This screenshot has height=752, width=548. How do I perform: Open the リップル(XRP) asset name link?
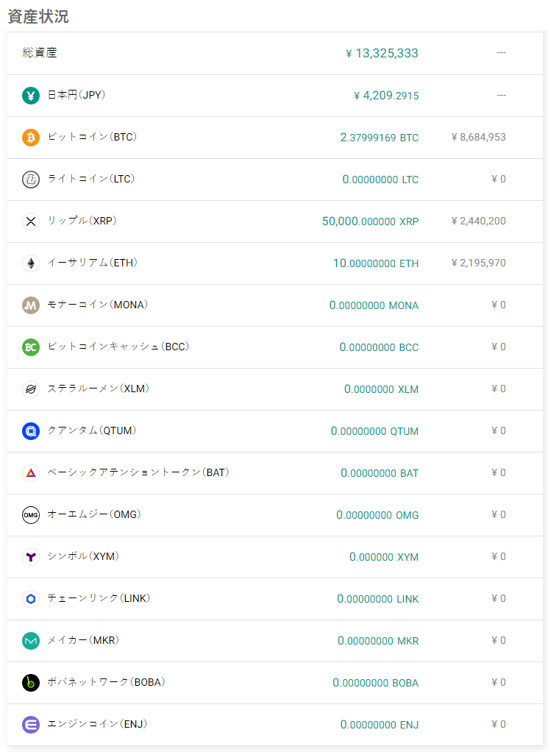pyautogui.click(x=82, y=221)
